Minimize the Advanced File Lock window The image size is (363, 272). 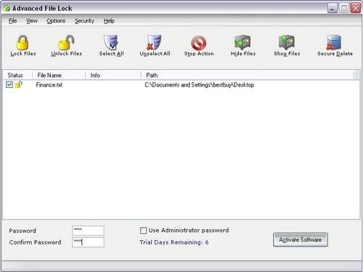pos(333,8)
